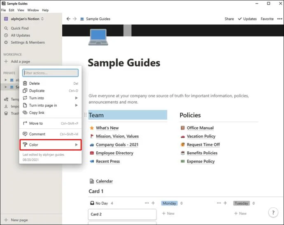The image size is (284, 225).
Task: Open the Monday column three-dots menu
Action: pyautogui.click(x=219, y=203)
